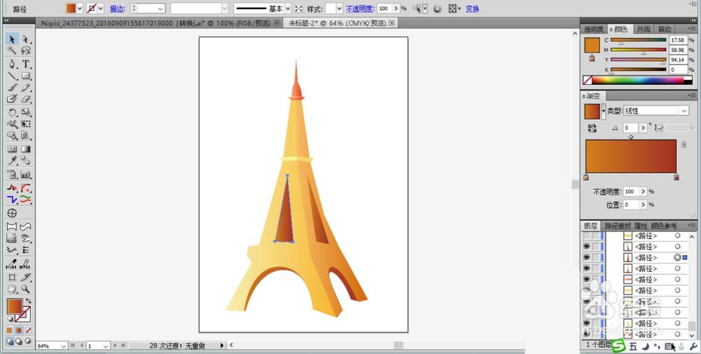
Task: Select the Artboard tool
Action: pyautogui.click(x=12, y=277)
